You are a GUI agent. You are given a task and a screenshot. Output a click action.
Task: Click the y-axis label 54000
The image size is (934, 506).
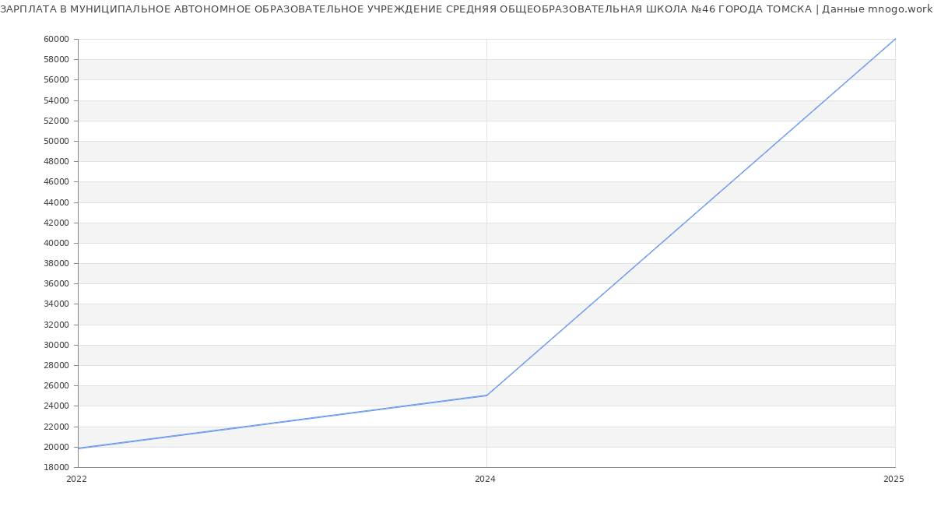57,100
